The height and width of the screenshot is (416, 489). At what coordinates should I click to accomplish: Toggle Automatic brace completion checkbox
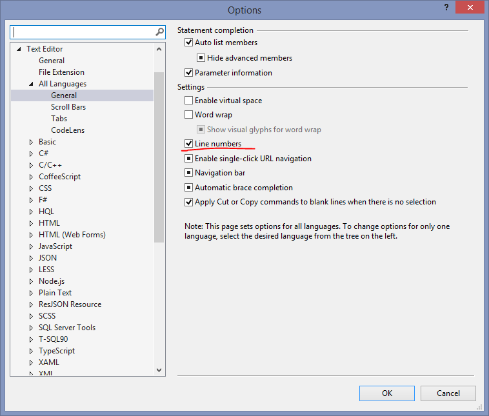(x=189, y=188)
